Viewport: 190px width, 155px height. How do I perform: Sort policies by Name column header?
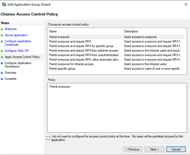click(x=85, y=31)
